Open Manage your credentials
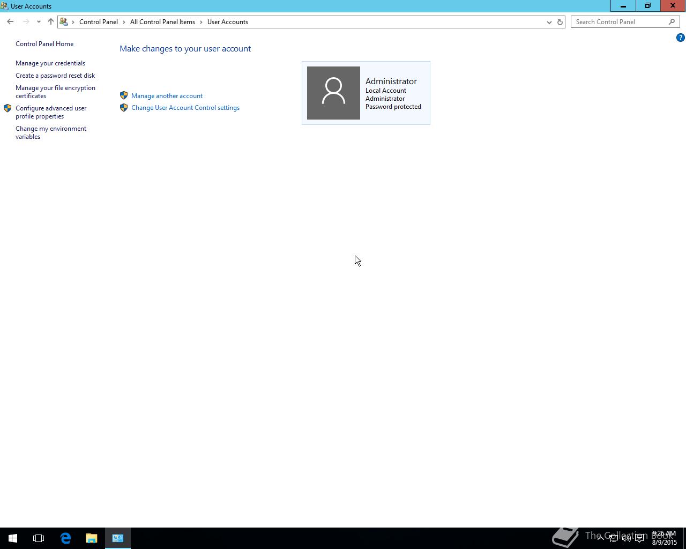The height and width of the screenshot is (549, 686). (50, 63)
